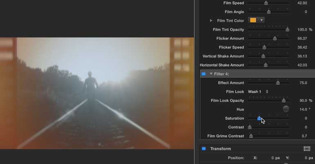Click the Transform on-screen controls icon

point(306,149)
